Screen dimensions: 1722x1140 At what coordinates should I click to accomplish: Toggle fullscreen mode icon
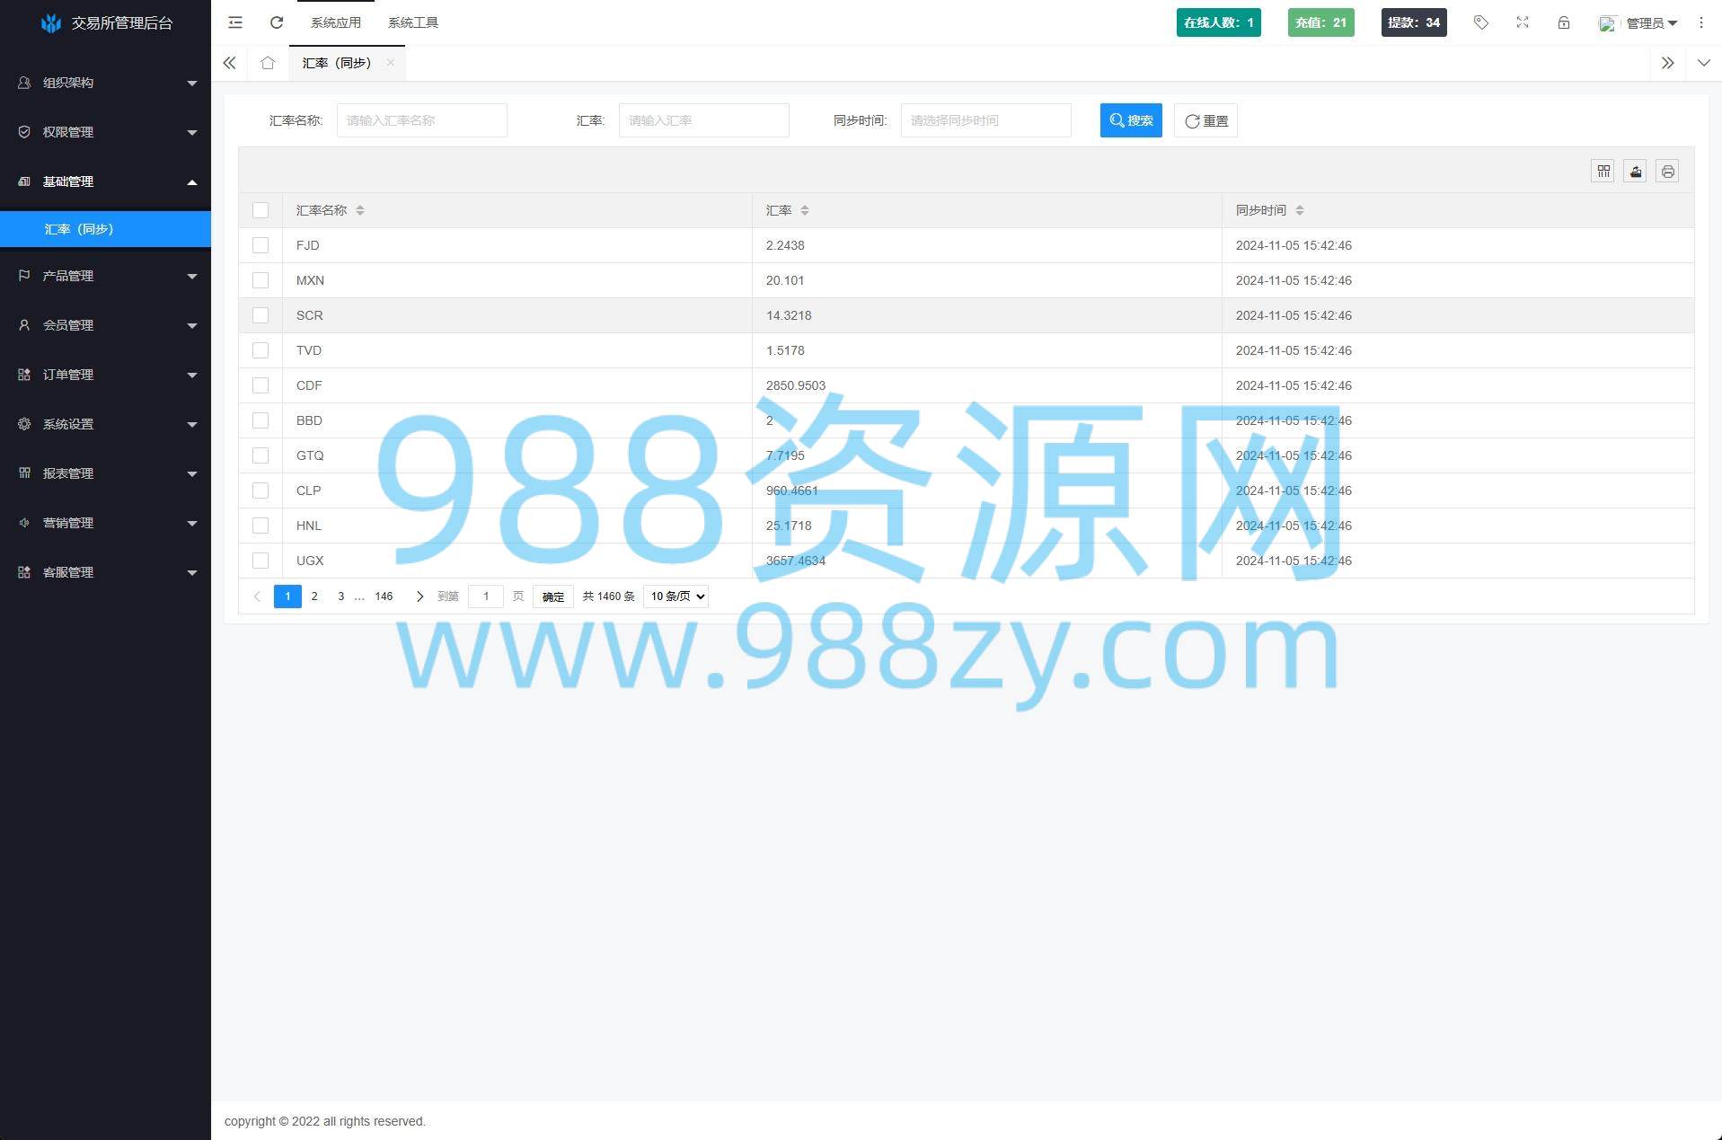[x=1523, y=22]
